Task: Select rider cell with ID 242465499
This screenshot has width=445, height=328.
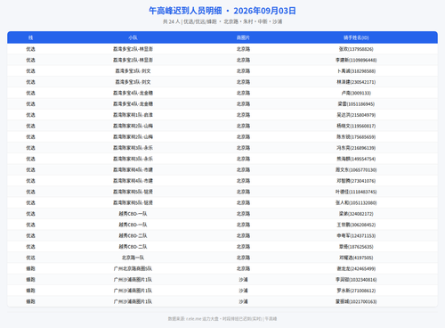Action: pos(356,269)
